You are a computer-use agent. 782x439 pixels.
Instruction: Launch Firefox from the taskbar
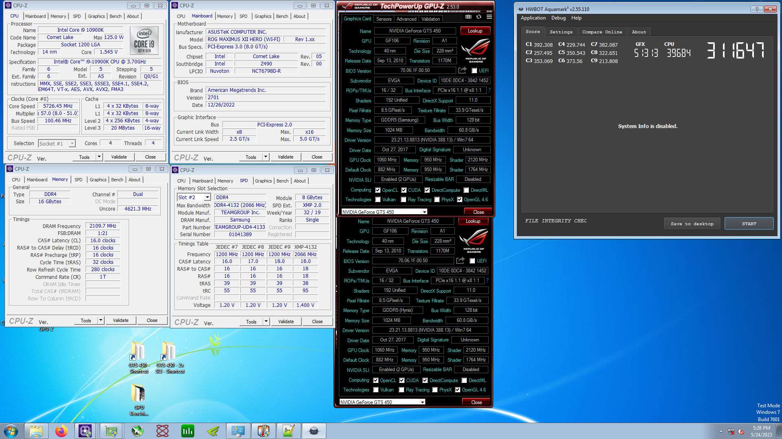(x=62, y=431)
